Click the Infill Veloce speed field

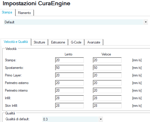point(107,98)
